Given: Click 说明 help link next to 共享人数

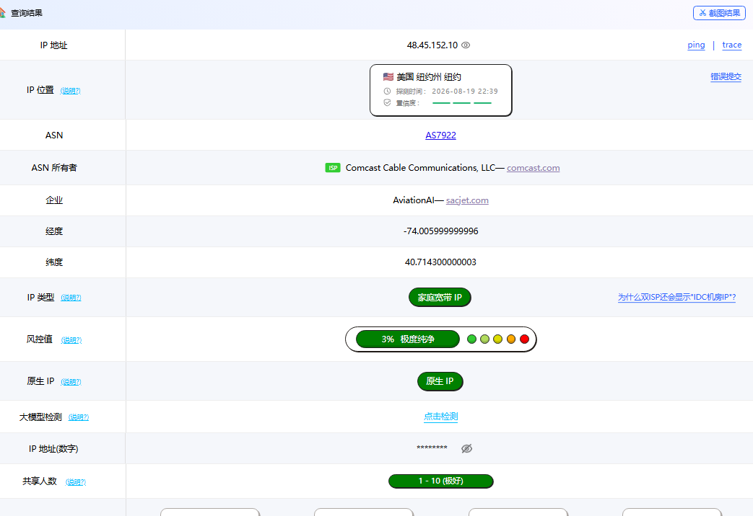Looking at the screenshot, I should pyautogui.click(x=75, y=482).
